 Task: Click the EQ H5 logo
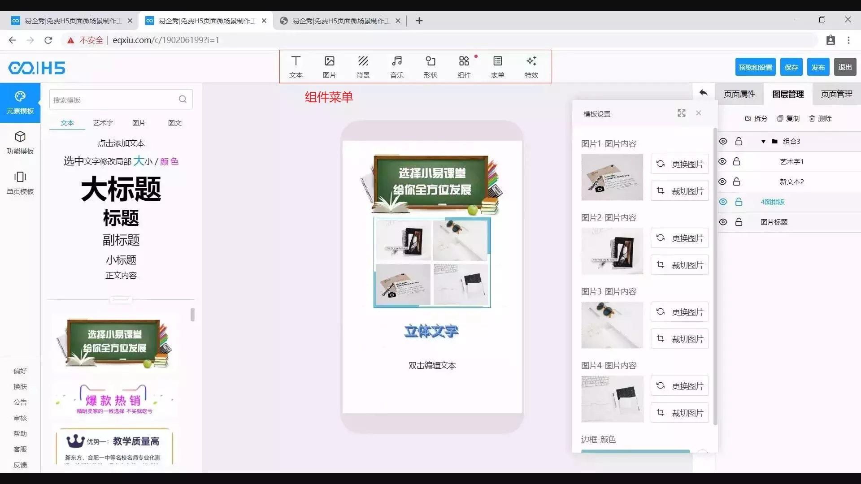pyautogui.click(x=37, y=68)
